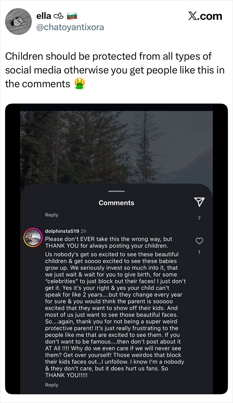Switch to the Comments panel header
This screenshot has height=403, width=233.
coord(116,202)
